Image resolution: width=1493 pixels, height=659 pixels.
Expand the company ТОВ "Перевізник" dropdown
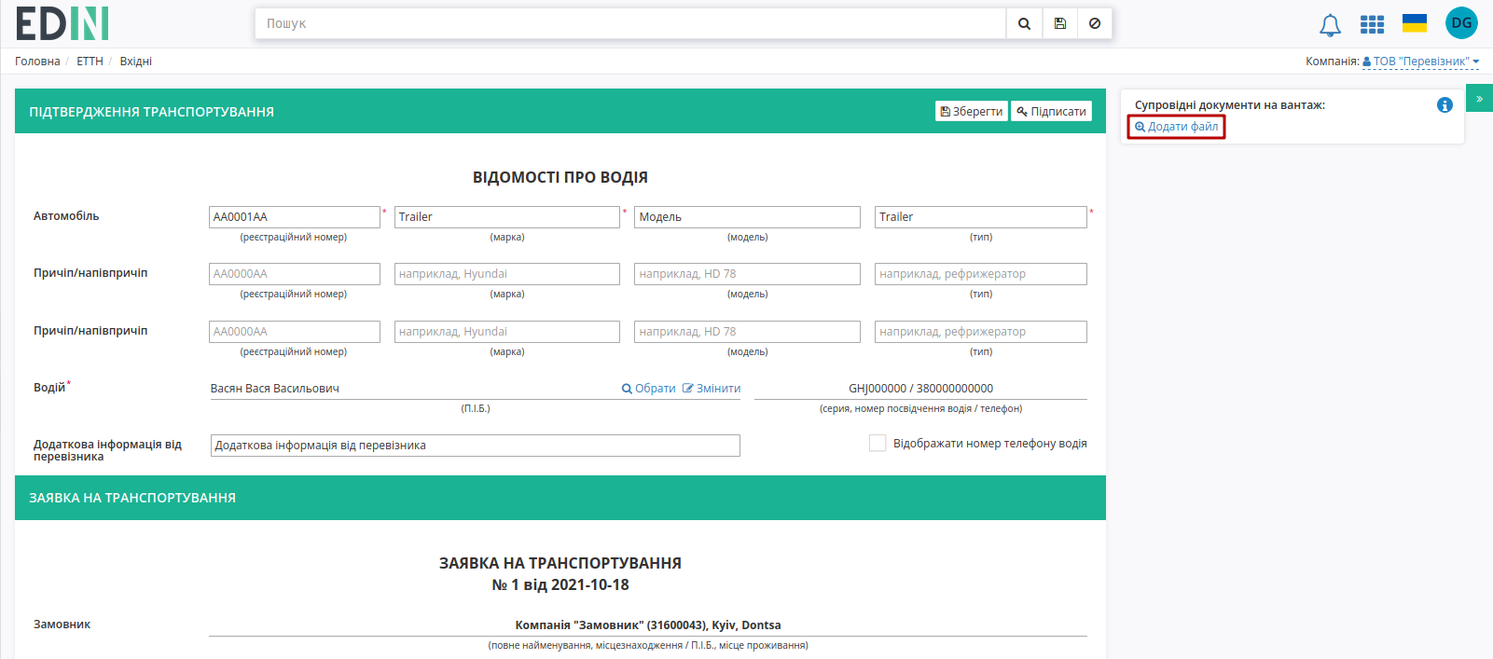(1420, 62)
